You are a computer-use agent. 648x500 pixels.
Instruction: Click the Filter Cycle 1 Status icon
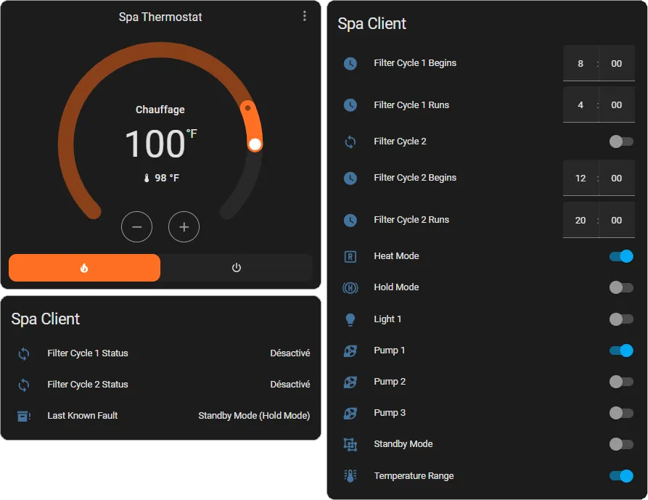(23, 353)
